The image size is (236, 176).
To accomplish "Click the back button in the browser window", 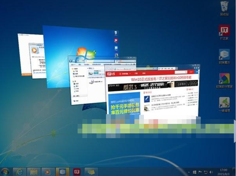I will pyautogui.click(x=107, y=69).
